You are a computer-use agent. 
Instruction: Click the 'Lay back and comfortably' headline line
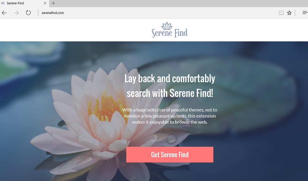click(170, 79)
